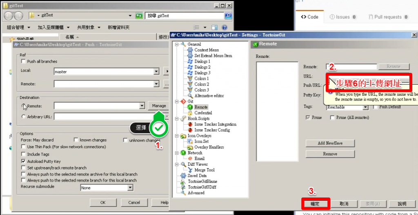The width and height of the screenshot is (418, 215).
Task: Click the green Remote globe icon in tree
Action: coord(190,107)
